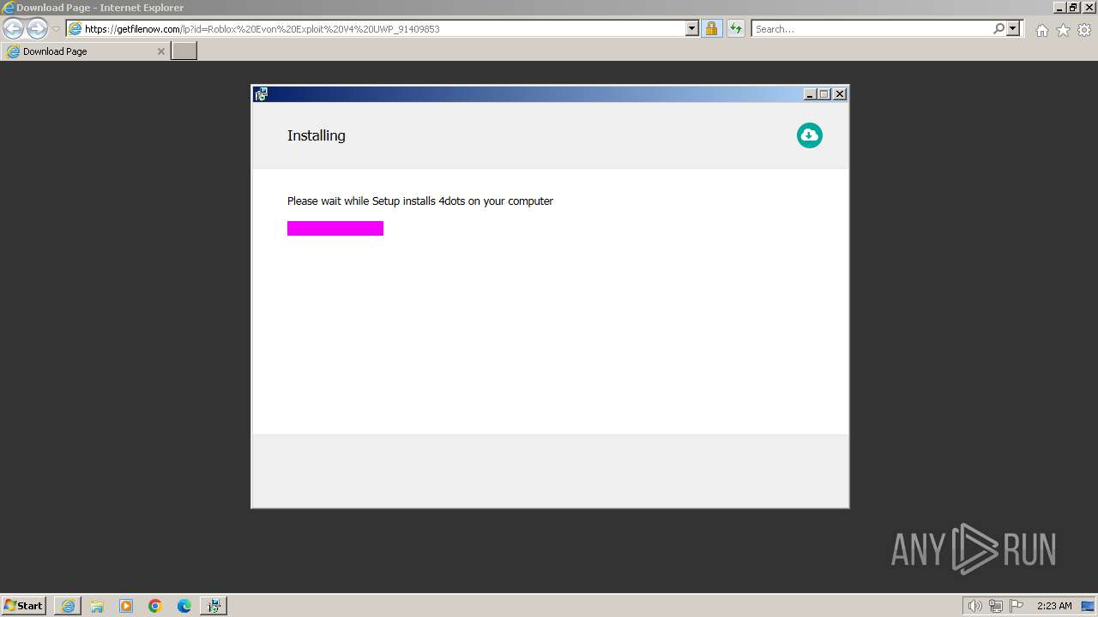
Task: Expand the address bar autocomplete dropdown
Action: (x=692, y=28)
